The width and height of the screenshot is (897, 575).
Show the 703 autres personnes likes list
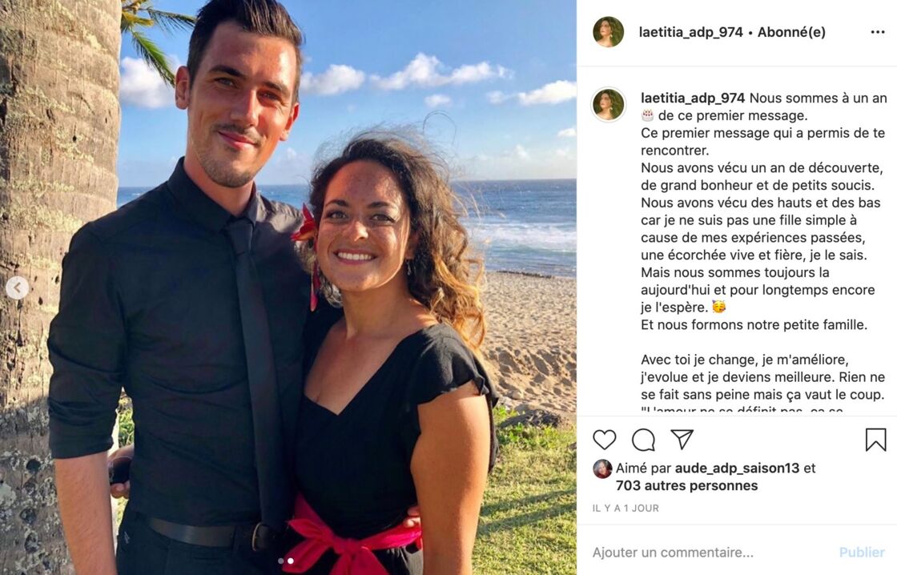coord(686,486)
